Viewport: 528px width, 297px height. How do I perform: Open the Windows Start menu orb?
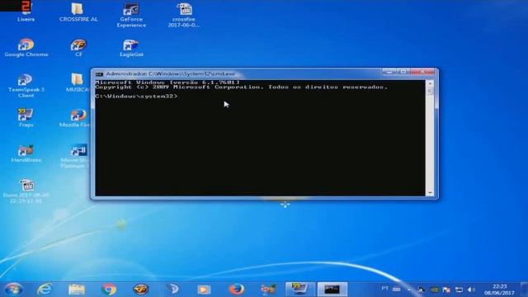(13, 290)
